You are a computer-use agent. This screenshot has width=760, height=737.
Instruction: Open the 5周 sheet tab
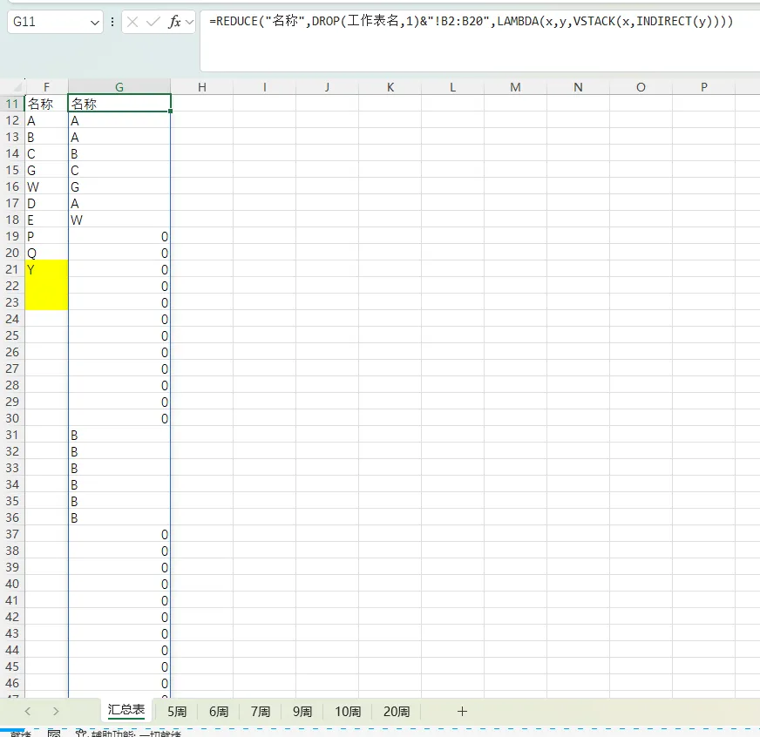(x=177, y=712)
